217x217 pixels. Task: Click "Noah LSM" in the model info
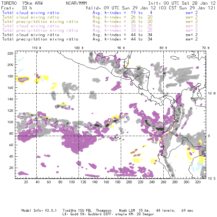click(127, 211)
